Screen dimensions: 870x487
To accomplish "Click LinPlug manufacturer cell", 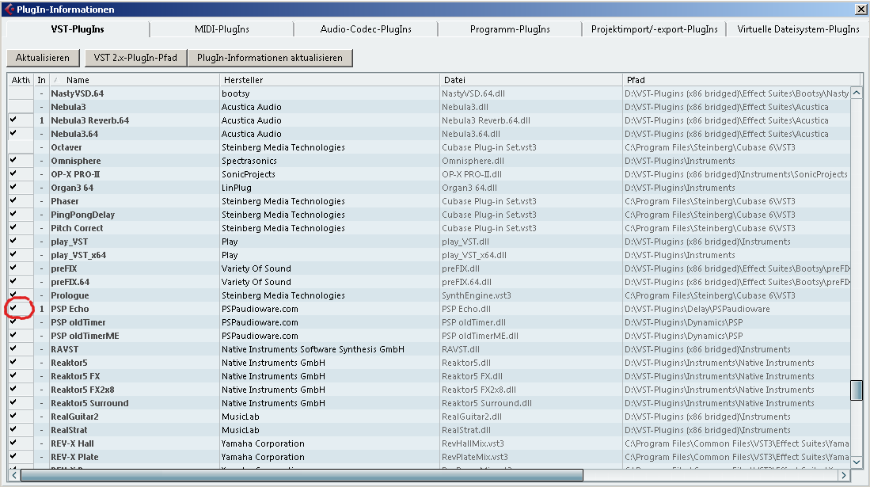I will point(237,188).
